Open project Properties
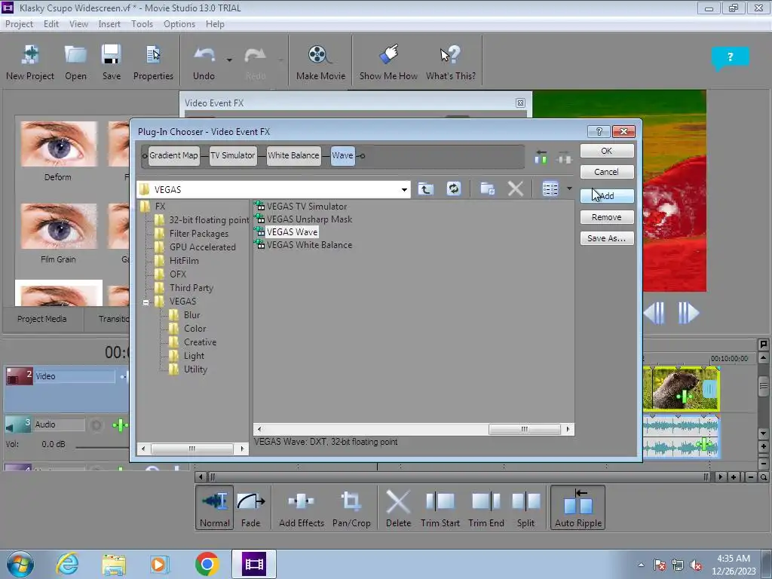This screenshot has width=772, height=579. (153, 62)
